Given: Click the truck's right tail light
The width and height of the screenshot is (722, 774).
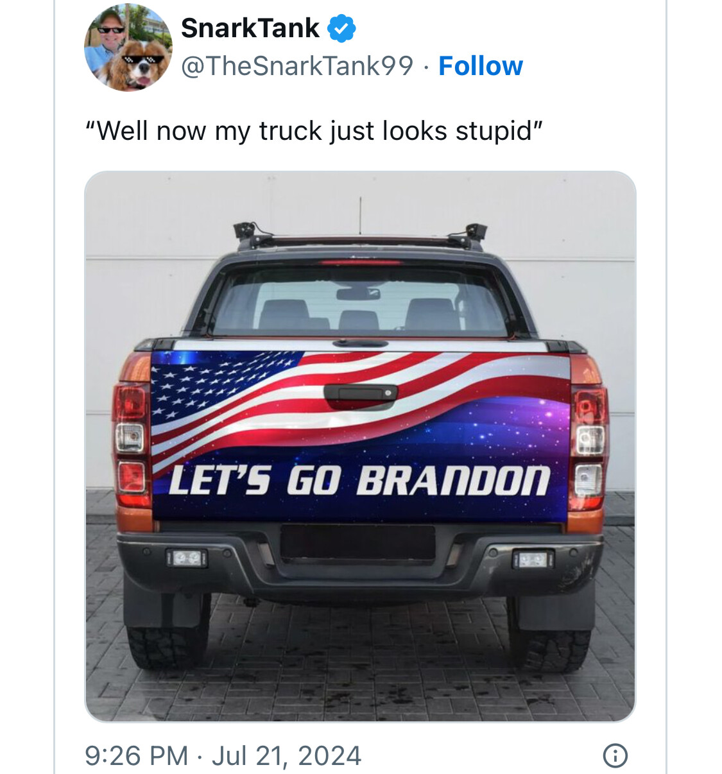Looking at the screenshot, I should point(589,444).
